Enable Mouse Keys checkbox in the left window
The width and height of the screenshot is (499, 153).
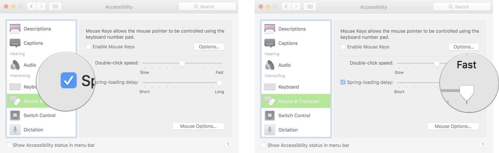point(89,47)
